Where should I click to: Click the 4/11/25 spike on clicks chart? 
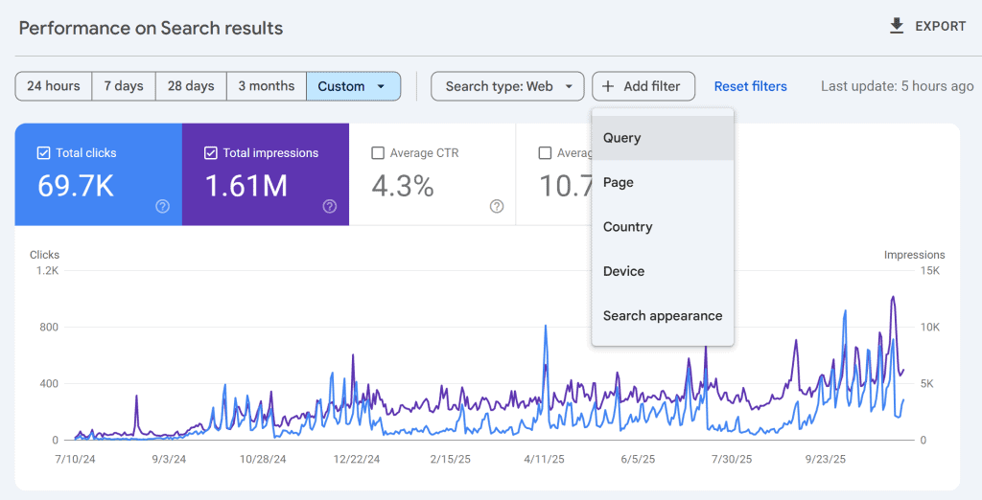coord(546,328)
